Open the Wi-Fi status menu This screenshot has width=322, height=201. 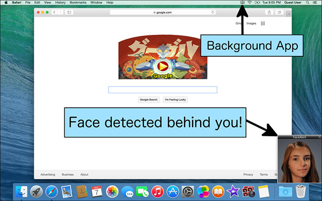point(250,3)
